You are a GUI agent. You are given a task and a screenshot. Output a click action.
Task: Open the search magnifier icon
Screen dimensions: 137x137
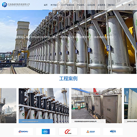(x=122, y=5)
